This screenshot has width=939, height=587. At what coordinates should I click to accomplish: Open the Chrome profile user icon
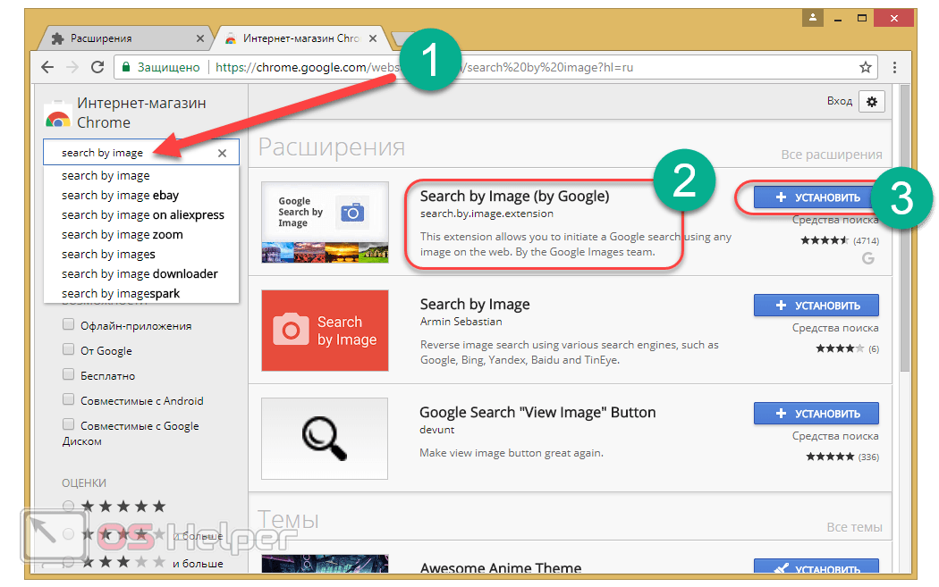click(x=813, y=17)
